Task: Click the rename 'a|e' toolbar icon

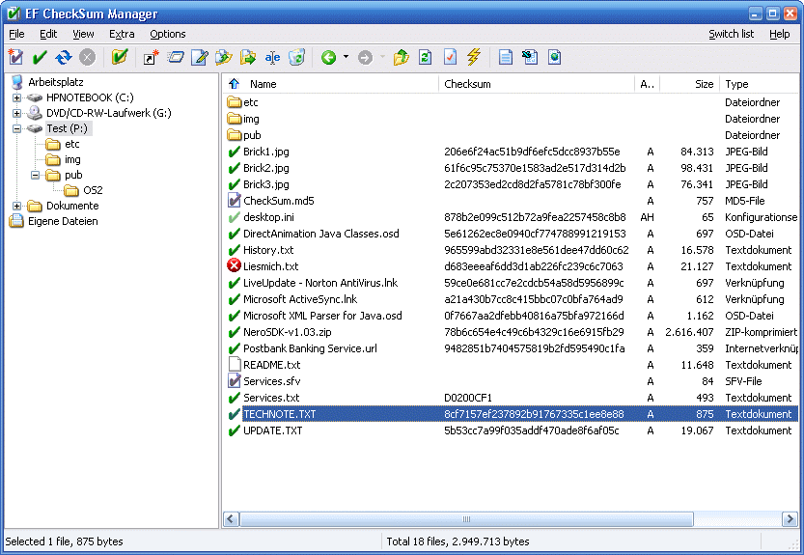Action: (272, 57)
